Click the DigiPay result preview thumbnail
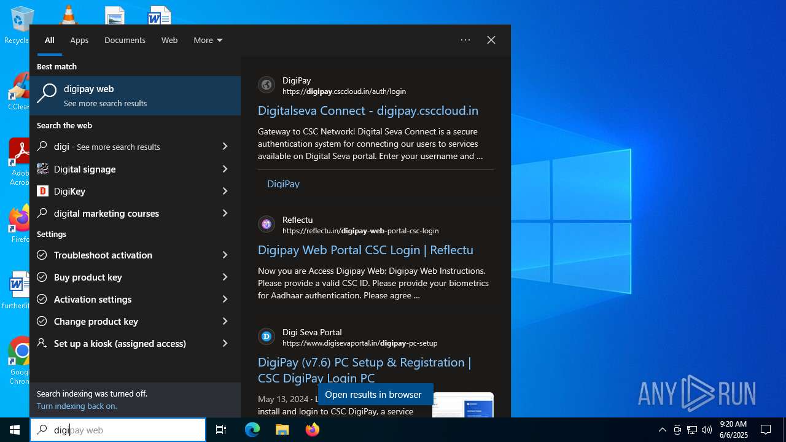 [x=463, y=405]
